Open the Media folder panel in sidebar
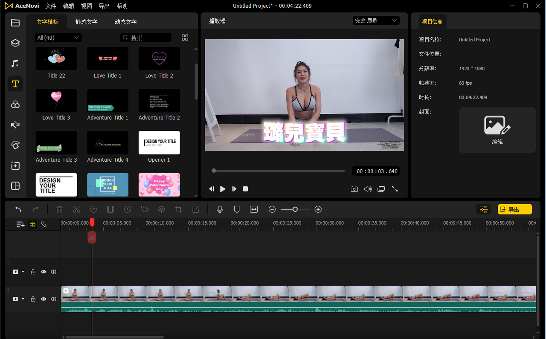The width and height of the screenshot is (546, 339). click(x=15, y=23)
